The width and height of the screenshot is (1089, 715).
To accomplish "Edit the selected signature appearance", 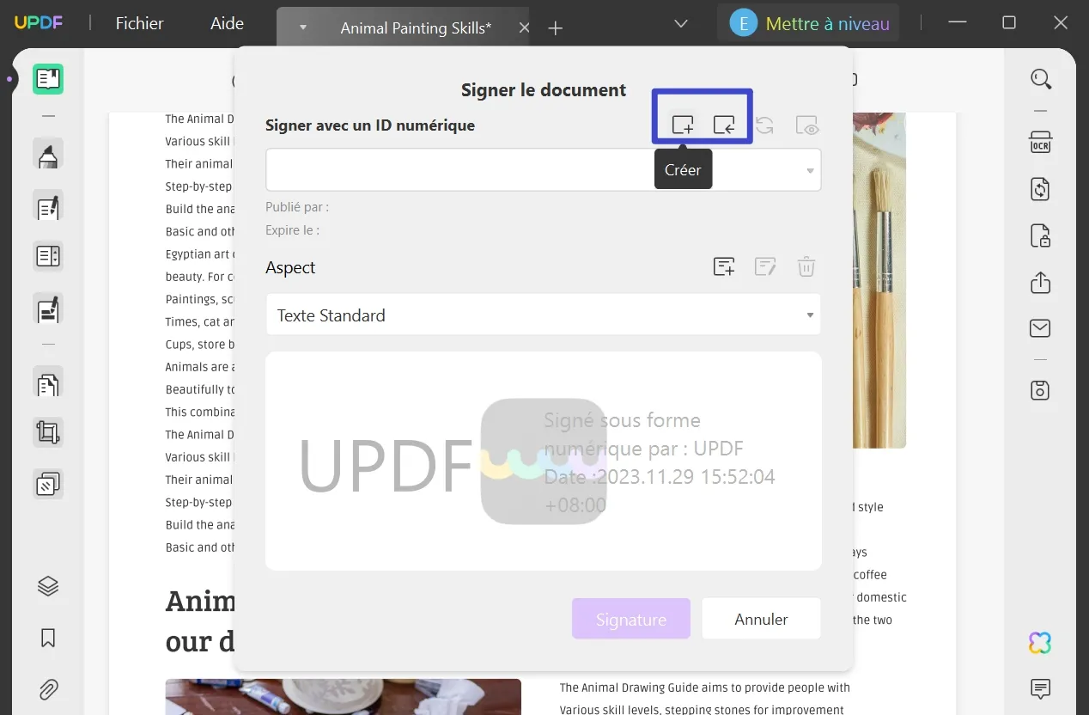I will click(765, 267).
